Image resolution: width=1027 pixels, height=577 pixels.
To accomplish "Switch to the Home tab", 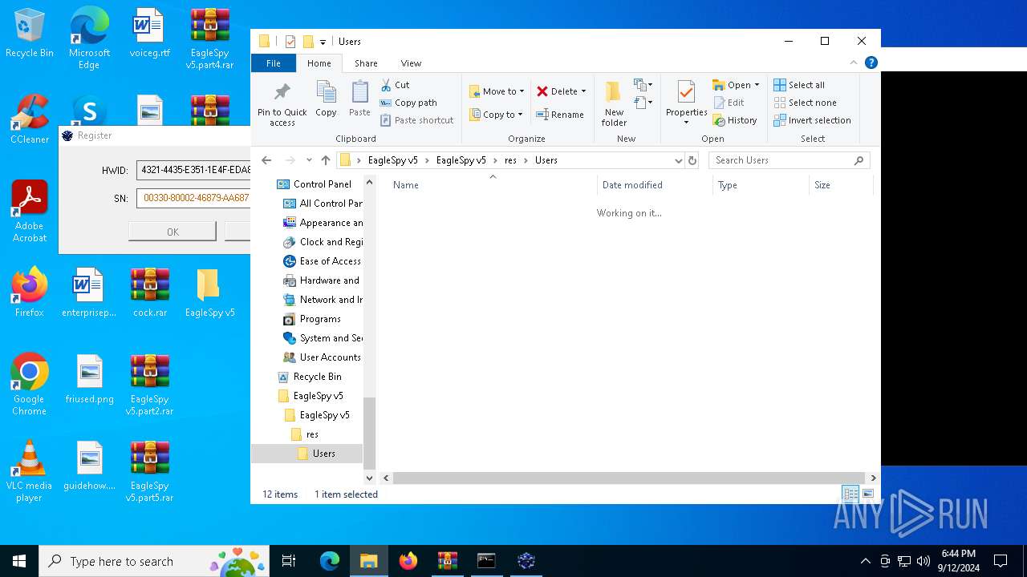I will pos(319,63).
